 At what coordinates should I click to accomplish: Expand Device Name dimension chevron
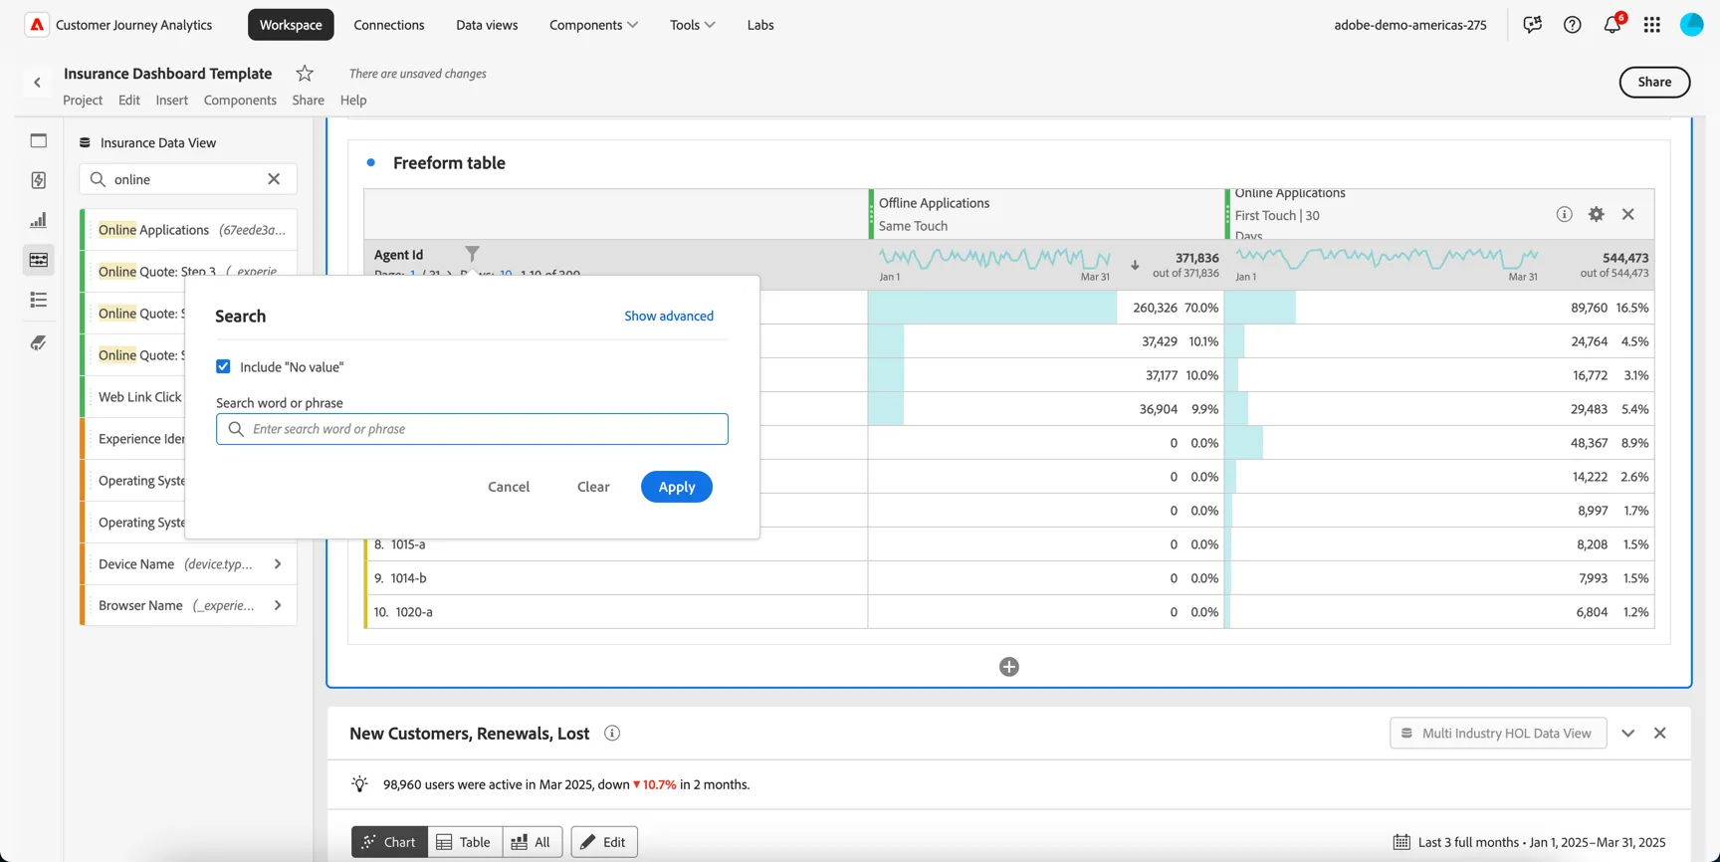(x=278, y=564)
